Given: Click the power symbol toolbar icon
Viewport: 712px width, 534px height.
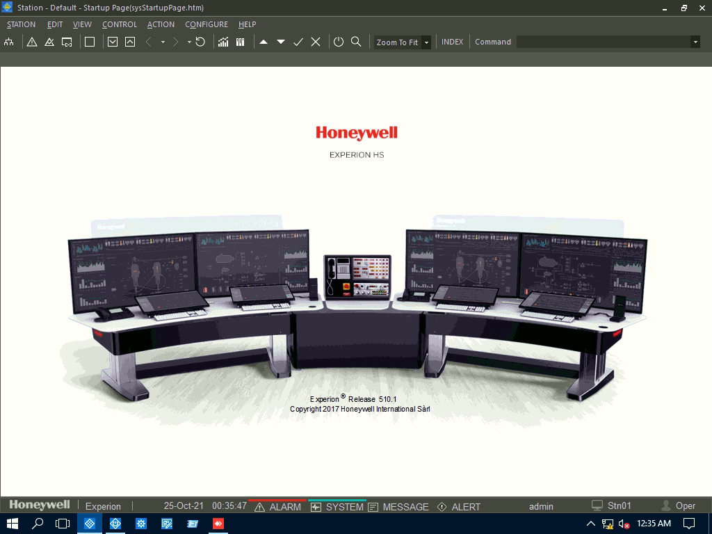Looking at the screenshot, I should 339,42.
